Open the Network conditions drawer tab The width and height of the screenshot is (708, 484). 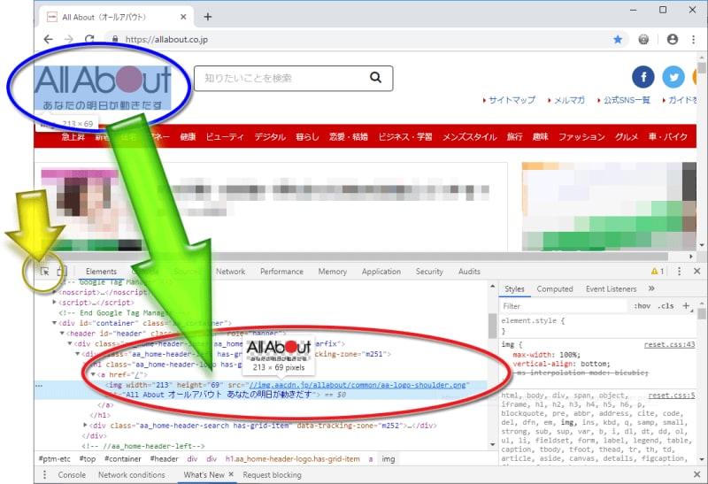point(131,475)
